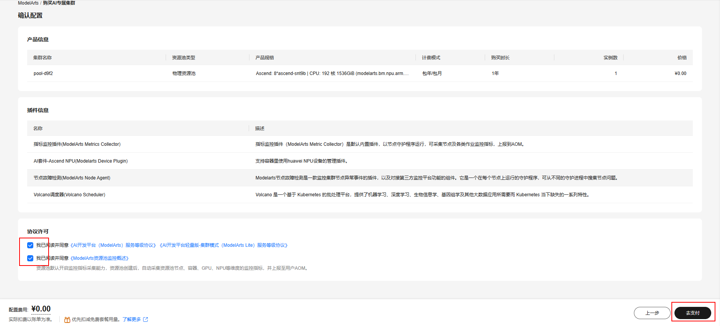Click the 了解更多 link

point(132,319)
